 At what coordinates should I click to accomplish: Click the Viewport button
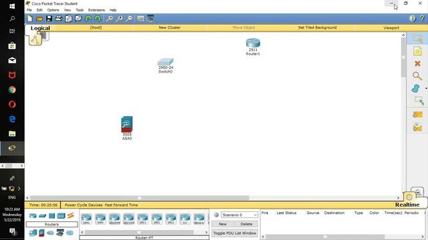tap(391, 28)
